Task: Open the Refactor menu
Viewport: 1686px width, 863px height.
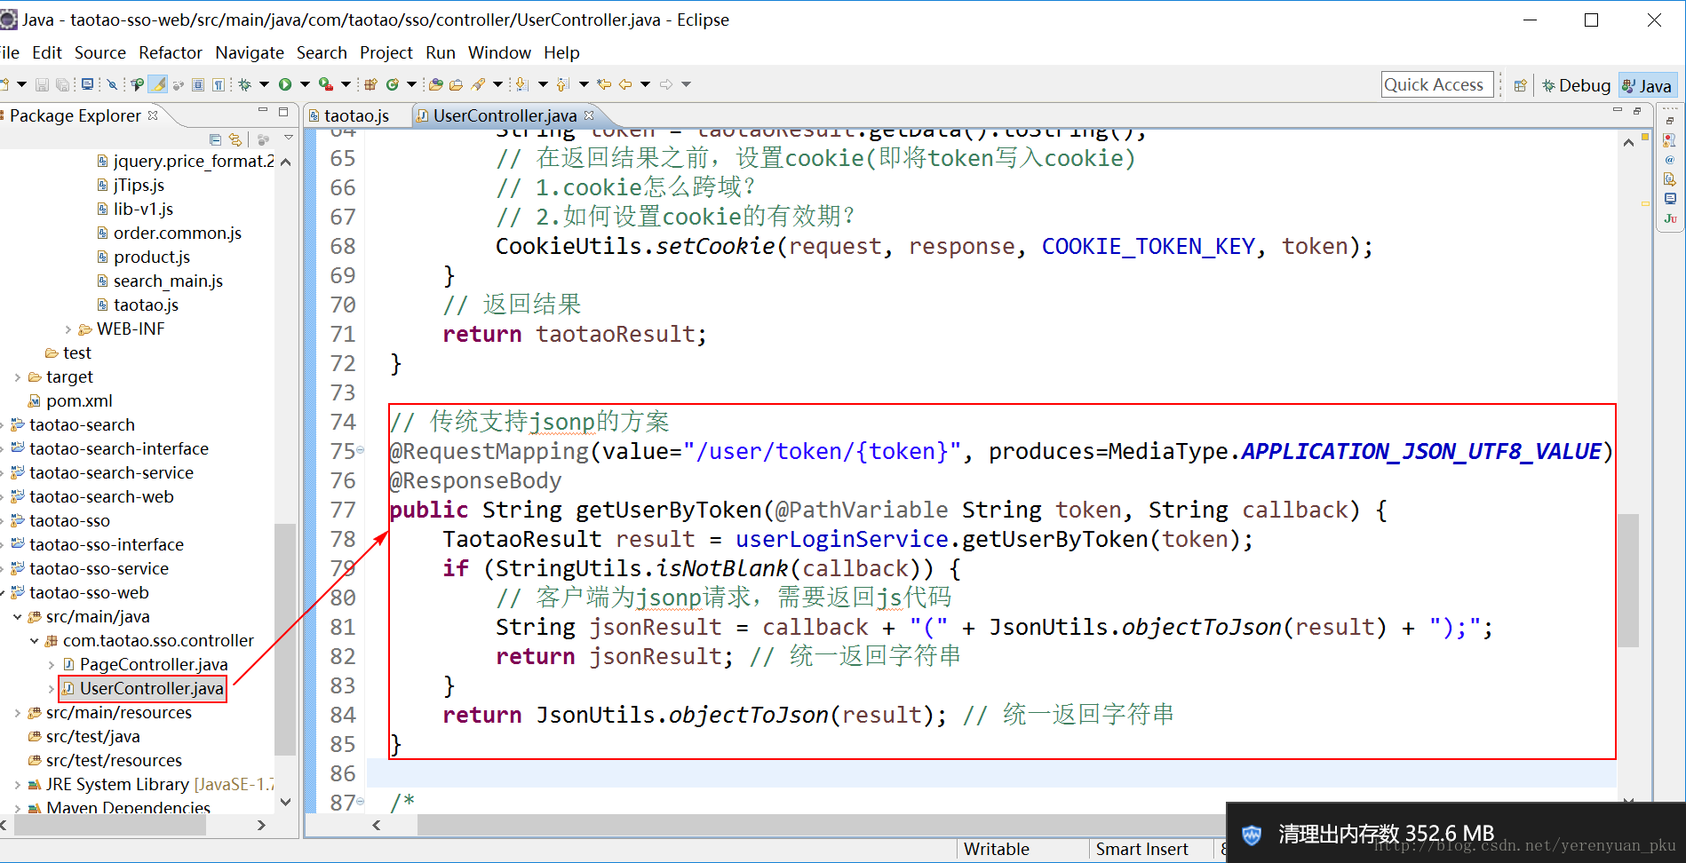Action: (171, 52)
